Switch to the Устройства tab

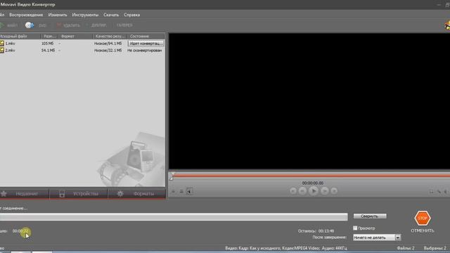tap(79, 194)
